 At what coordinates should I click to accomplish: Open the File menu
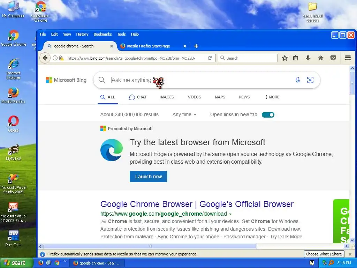click(x=43, y=34)
